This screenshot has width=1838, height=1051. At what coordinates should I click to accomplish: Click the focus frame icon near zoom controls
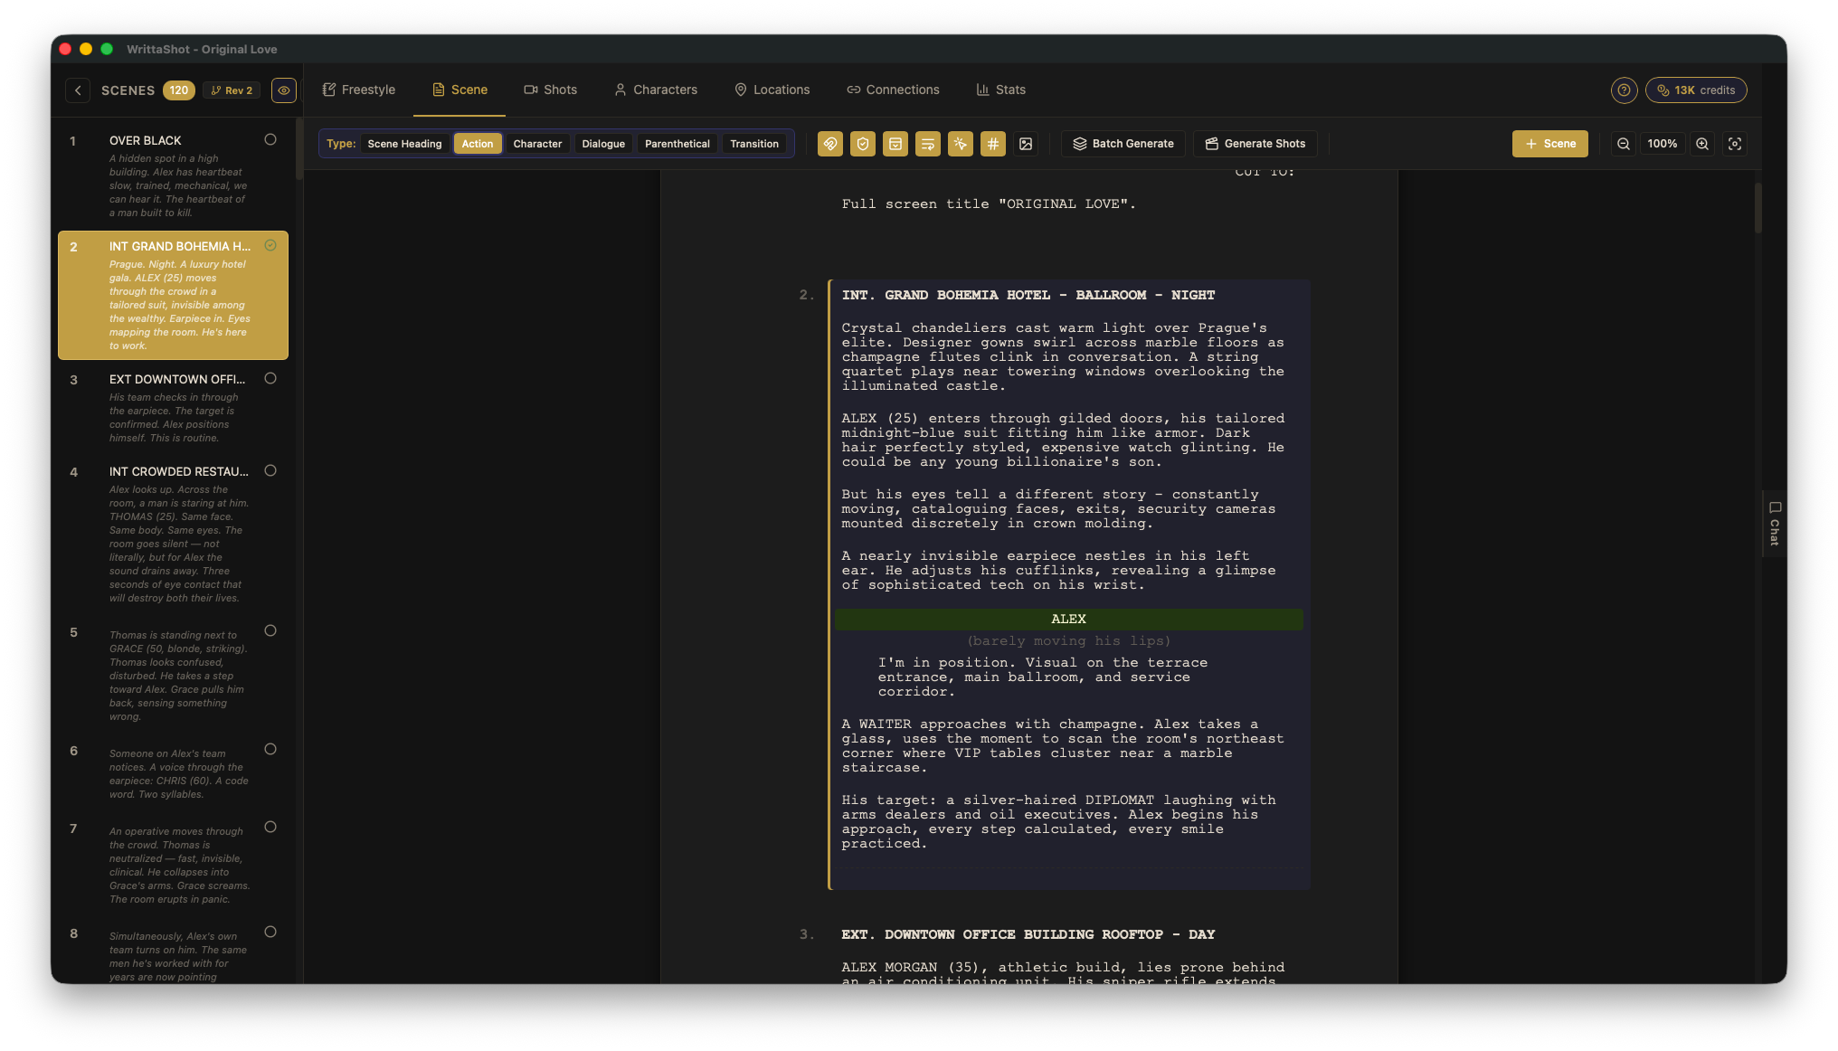coord(1734,143)
